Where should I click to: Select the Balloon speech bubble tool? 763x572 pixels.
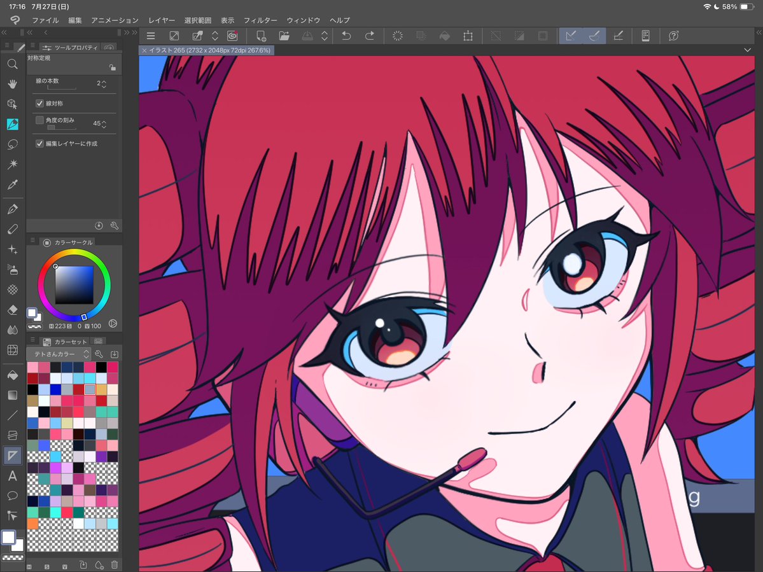(x=13, y=496)
